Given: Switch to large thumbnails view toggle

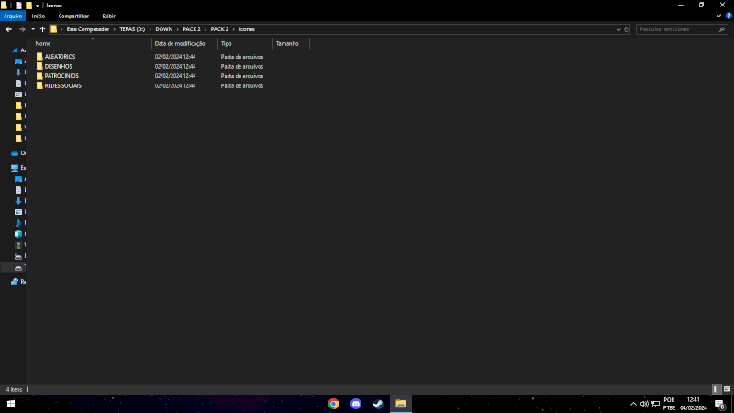Looking at the screenshot, I should [x=727, y=389].
